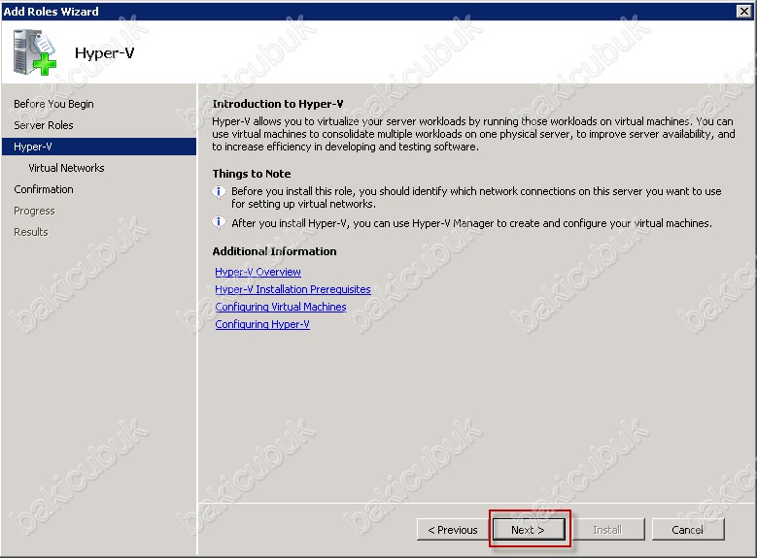Select the Results step

click(x=31, y=232)
